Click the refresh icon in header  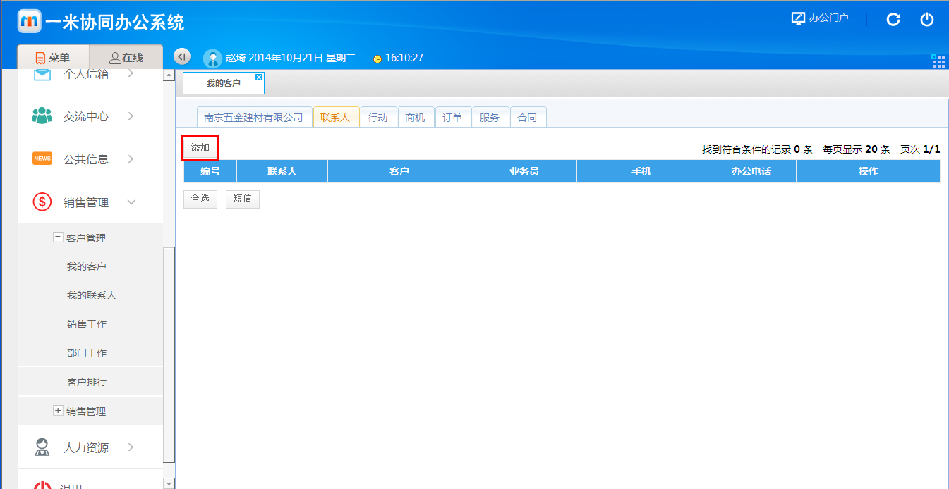click(893, 20)
